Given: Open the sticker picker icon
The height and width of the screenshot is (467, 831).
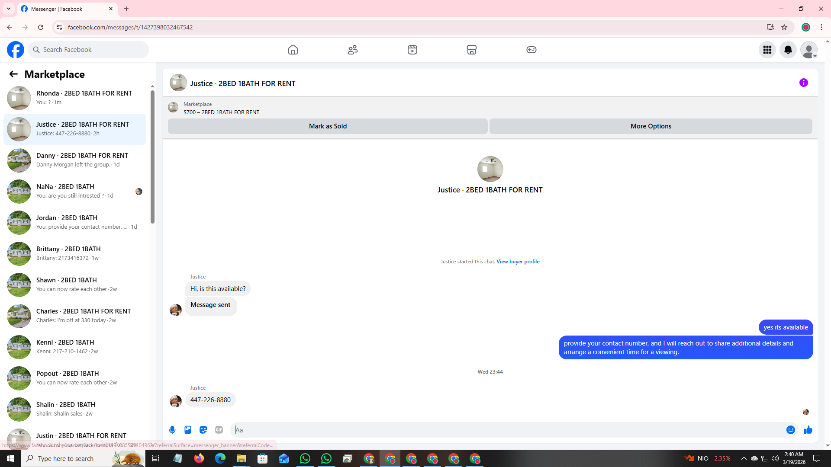Looking at the screenshot, I should tap(203, 430).
